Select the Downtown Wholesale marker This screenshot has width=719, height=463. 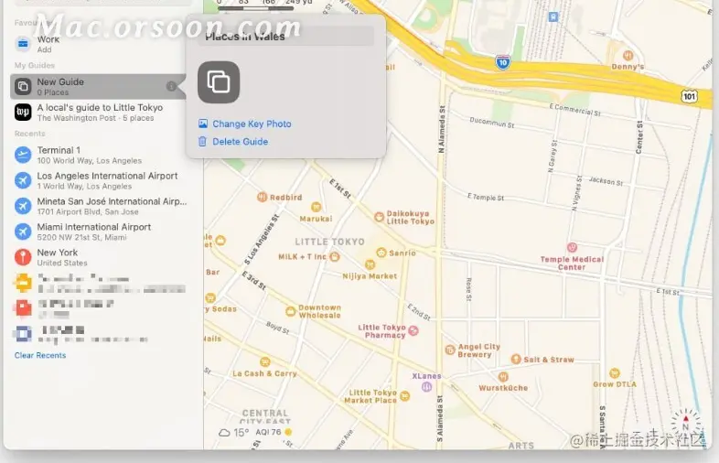(x=290, y=312)
